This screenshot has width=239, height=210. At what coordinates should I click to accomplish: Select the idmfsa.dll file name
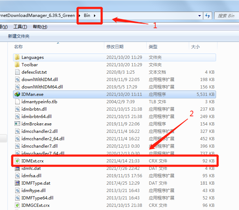point(31,176)
